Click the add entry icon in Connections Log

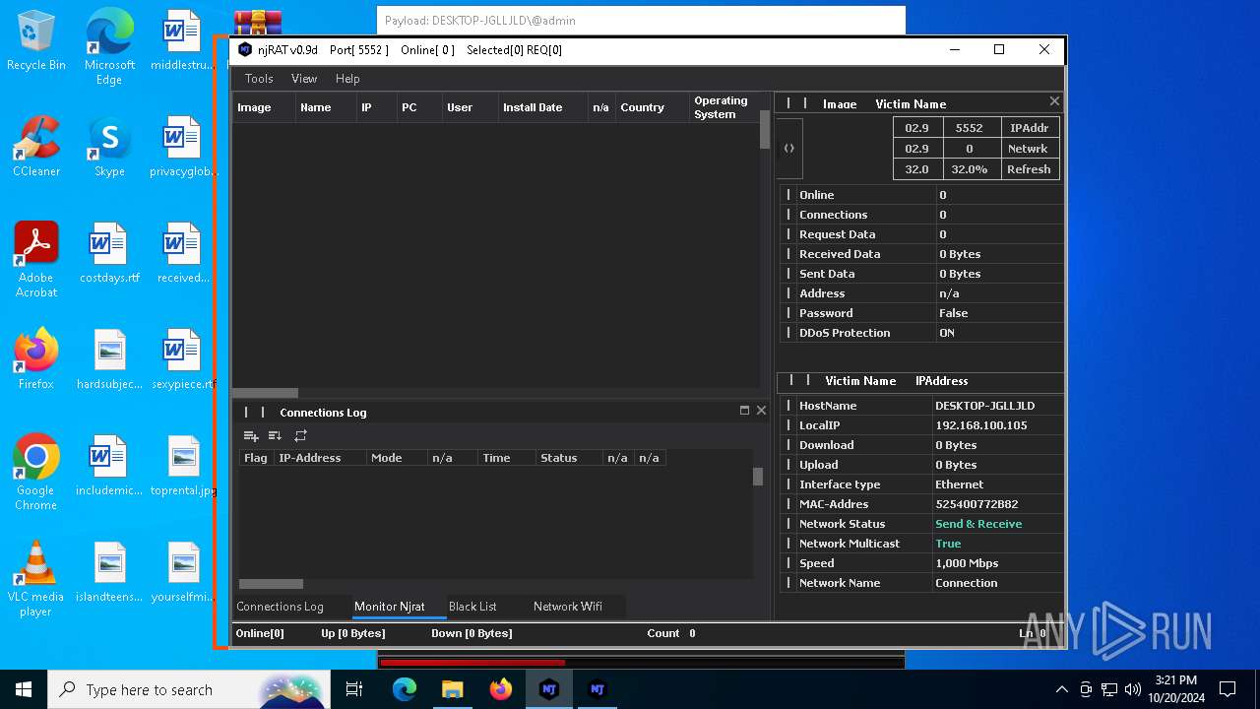coord(251,435)
